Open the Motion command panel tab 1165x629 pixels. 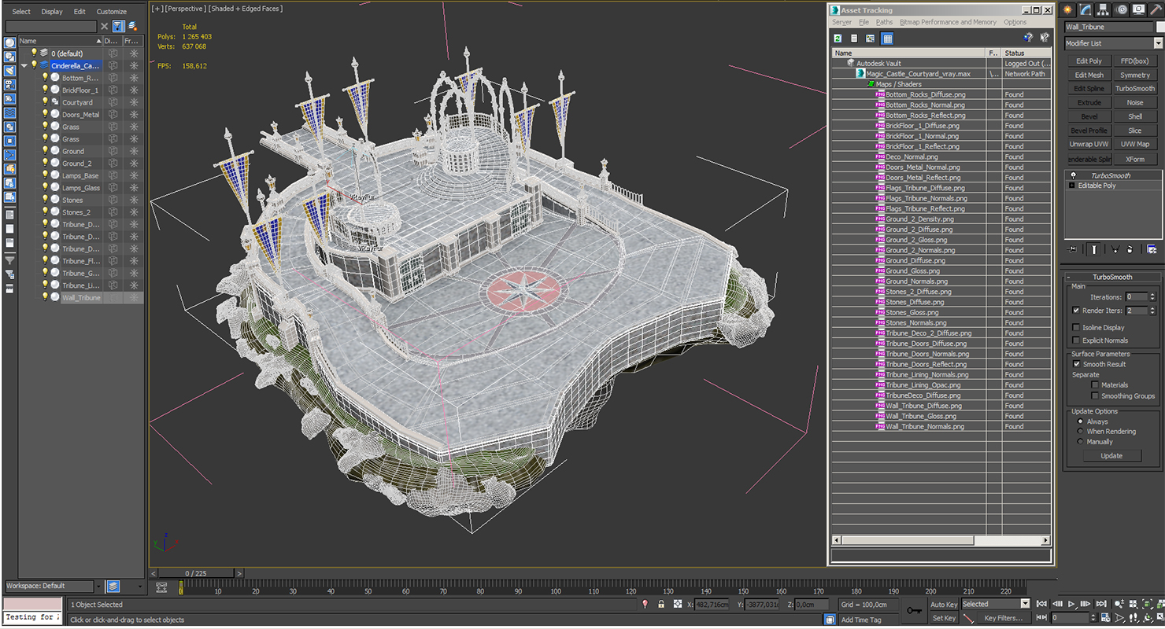[x=1122, y=9]
